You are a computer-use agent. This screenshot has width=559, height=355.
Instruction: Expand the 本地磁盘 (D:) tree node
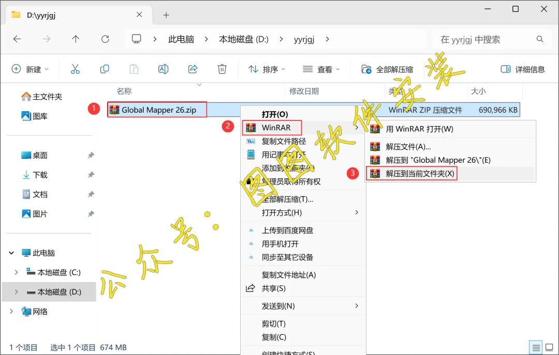point(16,292)
